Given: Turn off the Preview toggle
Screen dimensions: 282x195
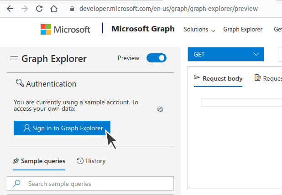Looking at the screenshot, I should point(157,58).
